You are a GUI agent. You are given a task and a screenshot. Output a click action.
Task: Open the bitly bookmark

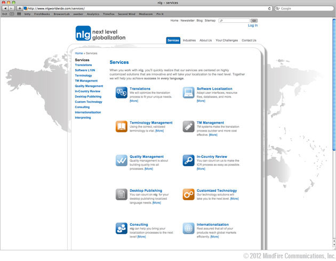(27, 14)
